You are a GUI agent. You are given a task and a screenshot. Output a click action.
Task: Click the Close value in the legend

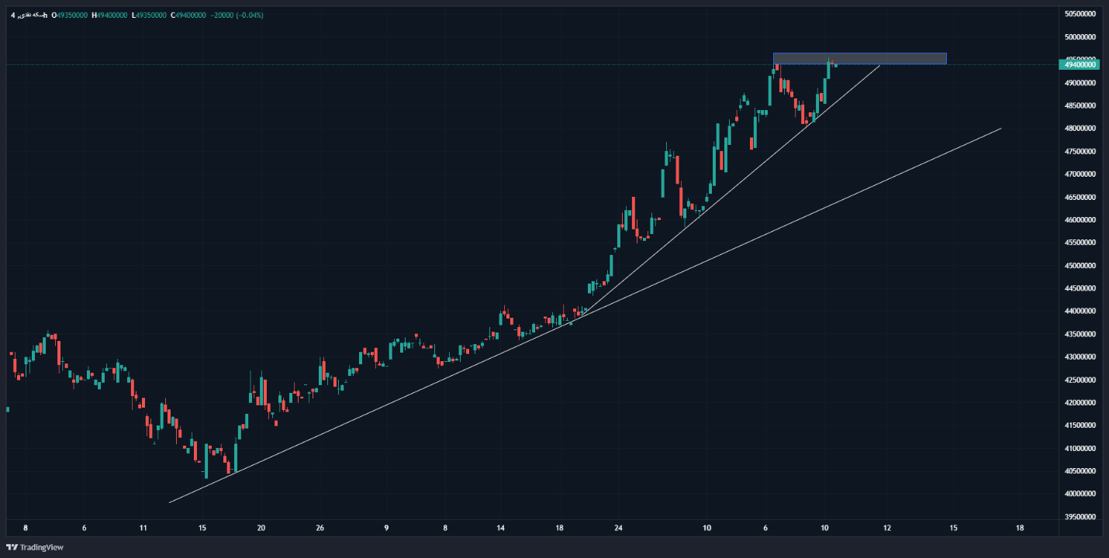click(188, 15)
